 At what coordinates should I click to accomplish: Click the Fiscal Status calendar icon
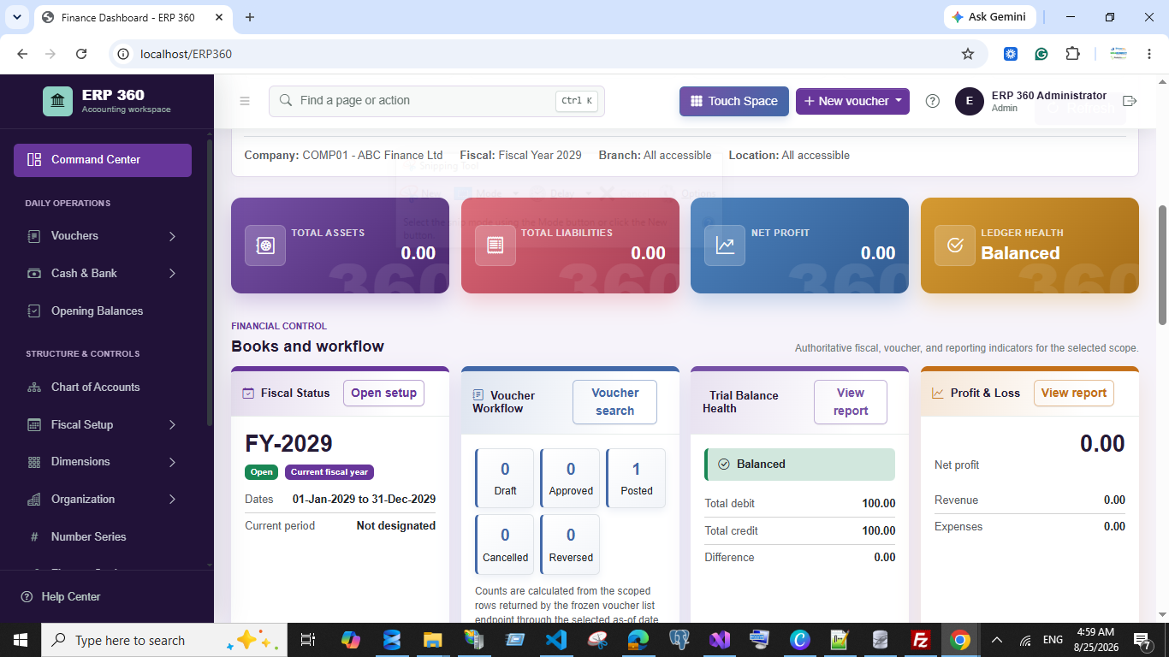[x=248, y=394]
